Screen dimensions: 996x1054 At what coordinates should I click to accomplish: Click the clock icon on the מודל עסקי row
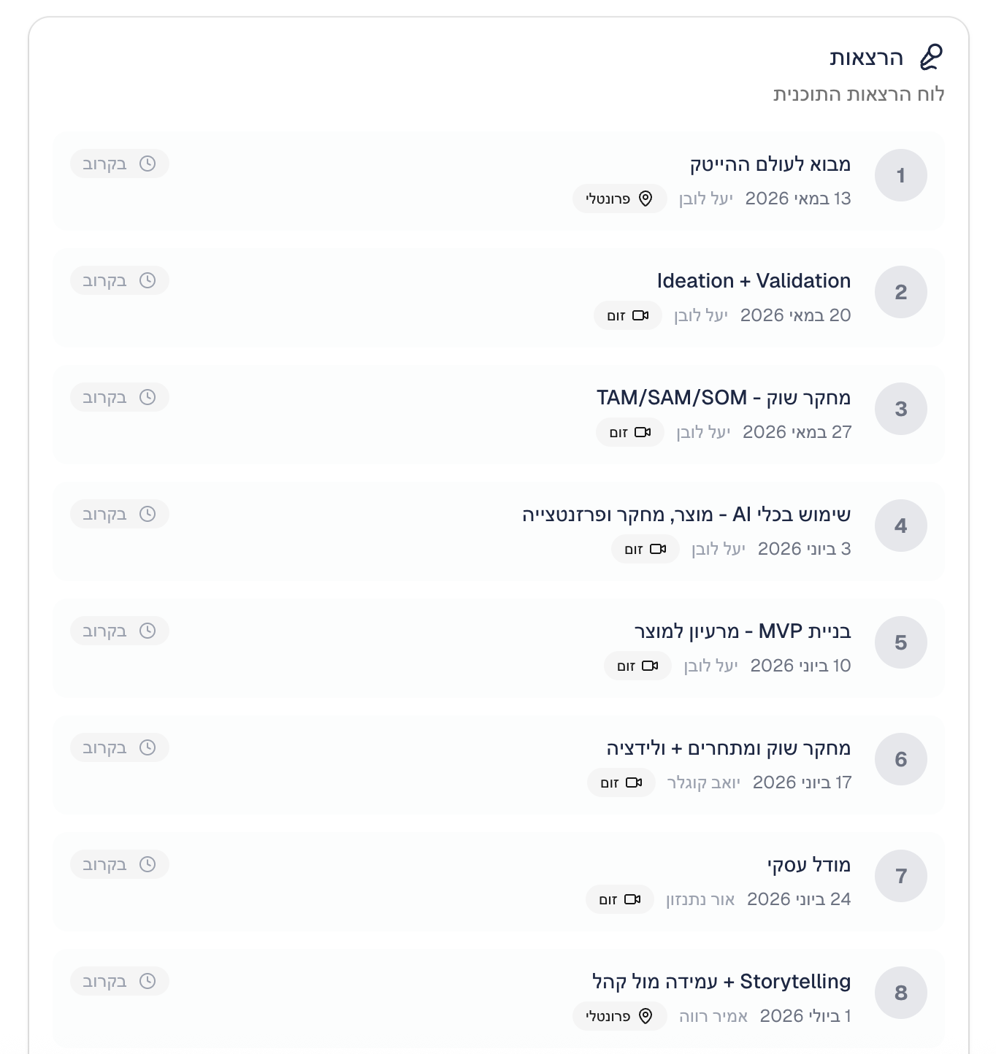[148, 864]
